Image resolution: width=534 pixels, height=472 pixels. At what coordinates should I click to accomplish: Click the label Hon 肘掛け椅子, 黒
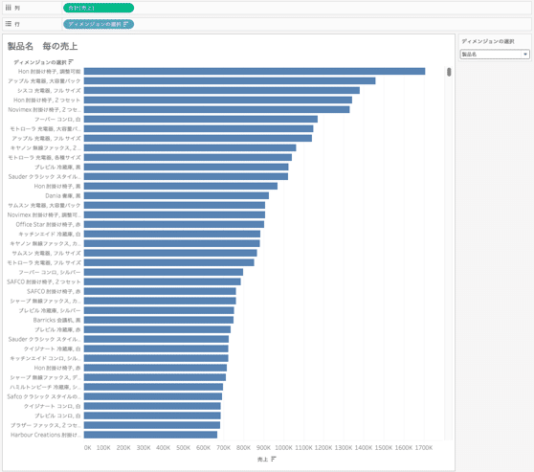click(x=57, y=186)
